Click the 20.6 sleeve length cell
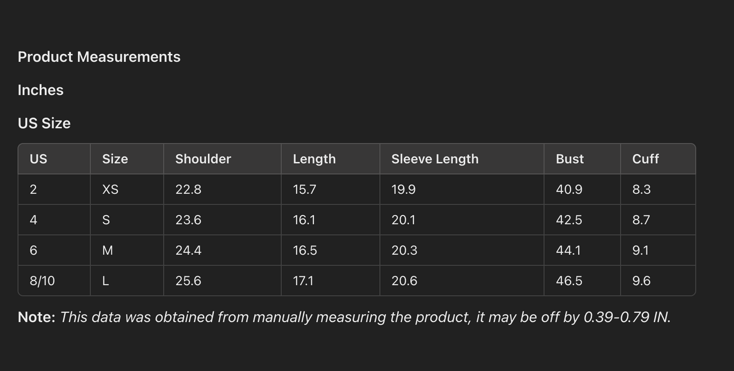The image size is (734, 371). 404,281
